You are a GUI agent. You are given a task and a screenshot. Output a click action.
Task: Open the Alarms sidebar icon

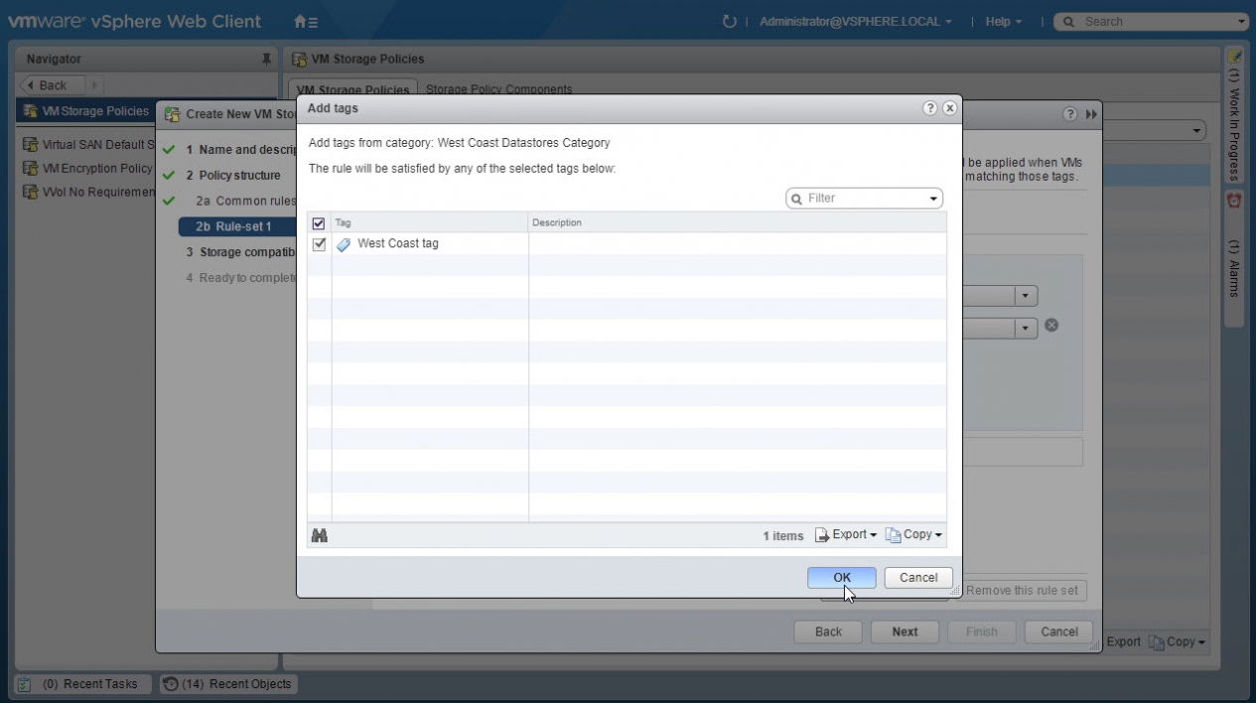(1234, 201)
